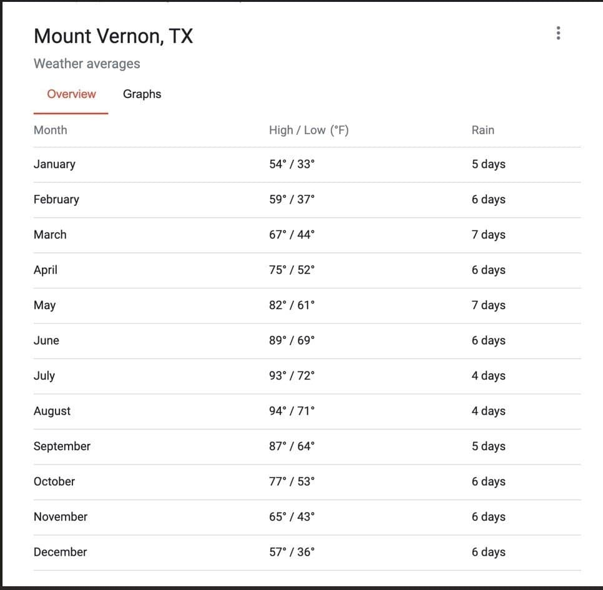The image size is (603, 590).
Task: Click the Weather averages subtitle
Action: (x=87, y=64)
